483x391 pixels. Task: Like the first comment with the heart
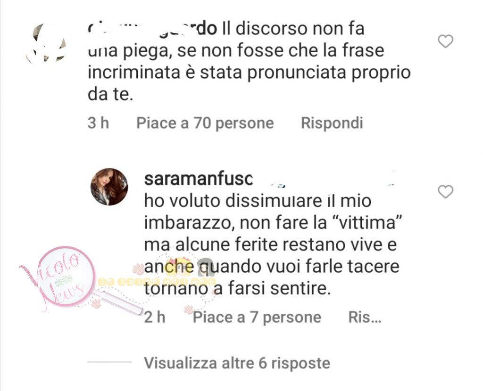445,41
